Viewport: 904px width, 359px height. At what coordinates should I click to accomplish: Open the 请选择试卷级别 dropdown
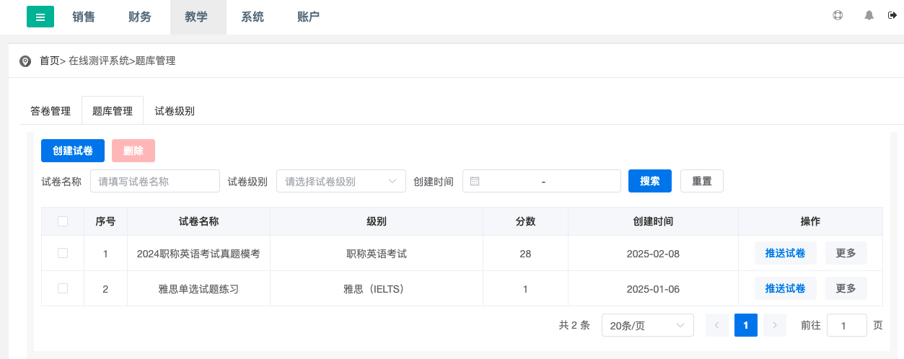(341, 182)
